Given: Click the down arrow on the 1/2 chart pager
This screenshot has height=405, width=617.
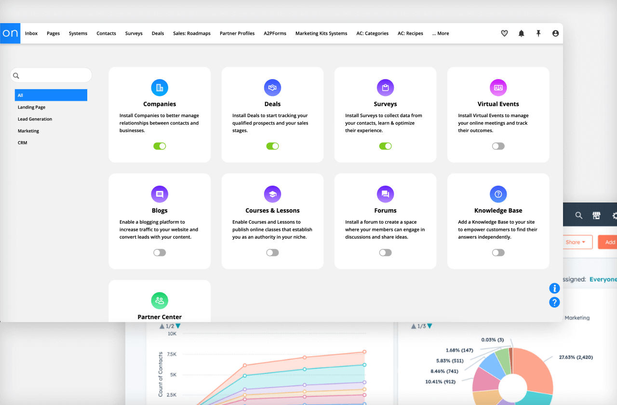Looking at the screenshot, I should [x=177, y=326].
